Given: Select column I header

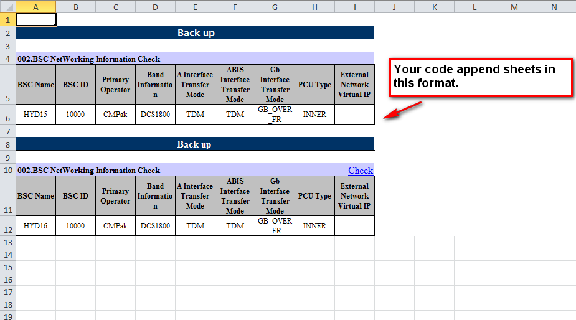Looking at the screenshot, I should tap(355, 7).
